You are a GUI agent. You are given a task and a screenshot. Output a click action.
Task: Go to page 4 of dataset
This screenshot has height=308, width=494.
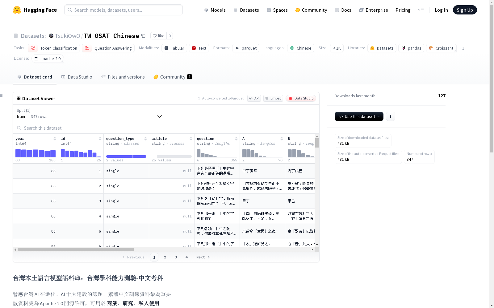point(186,257)
